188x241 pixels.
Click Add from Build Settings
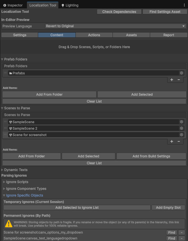[x=151, y=156]
